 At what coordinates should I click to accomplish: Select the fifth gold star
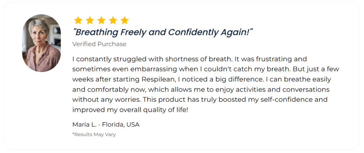tap(124, 20)
